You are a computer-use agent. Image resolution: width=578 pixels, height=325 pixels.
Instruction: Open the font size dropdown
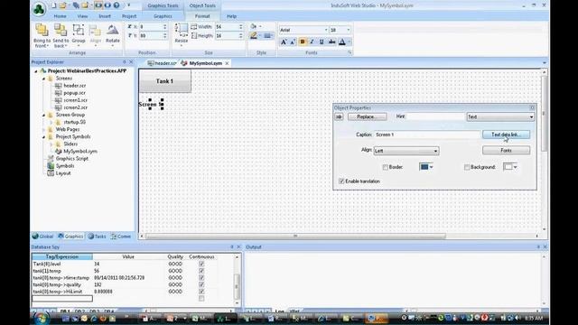point(349,30)
